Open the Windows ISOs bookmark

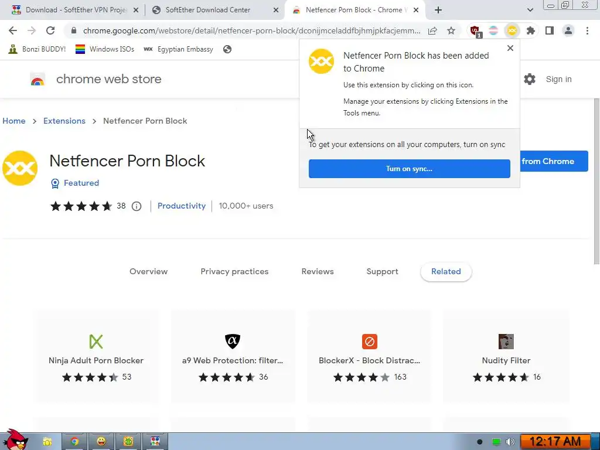point(105,49)
